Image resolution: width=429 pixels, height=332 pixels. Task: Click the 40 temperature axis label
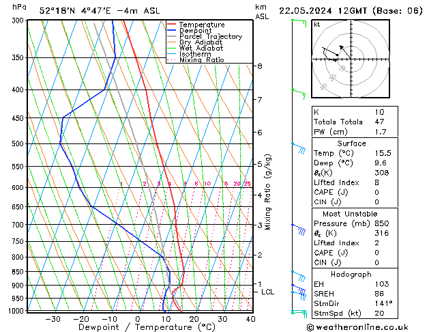click(250, 319)
